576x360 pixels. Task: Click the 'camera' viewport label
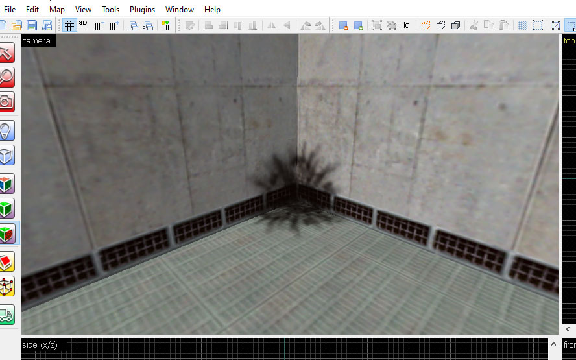(36, 40)
